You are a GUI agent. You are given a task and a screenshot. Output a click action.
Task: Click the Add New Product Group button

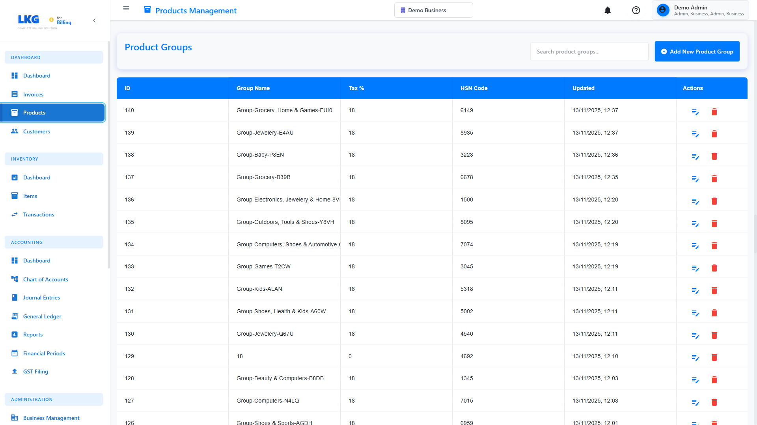(697, 51)
